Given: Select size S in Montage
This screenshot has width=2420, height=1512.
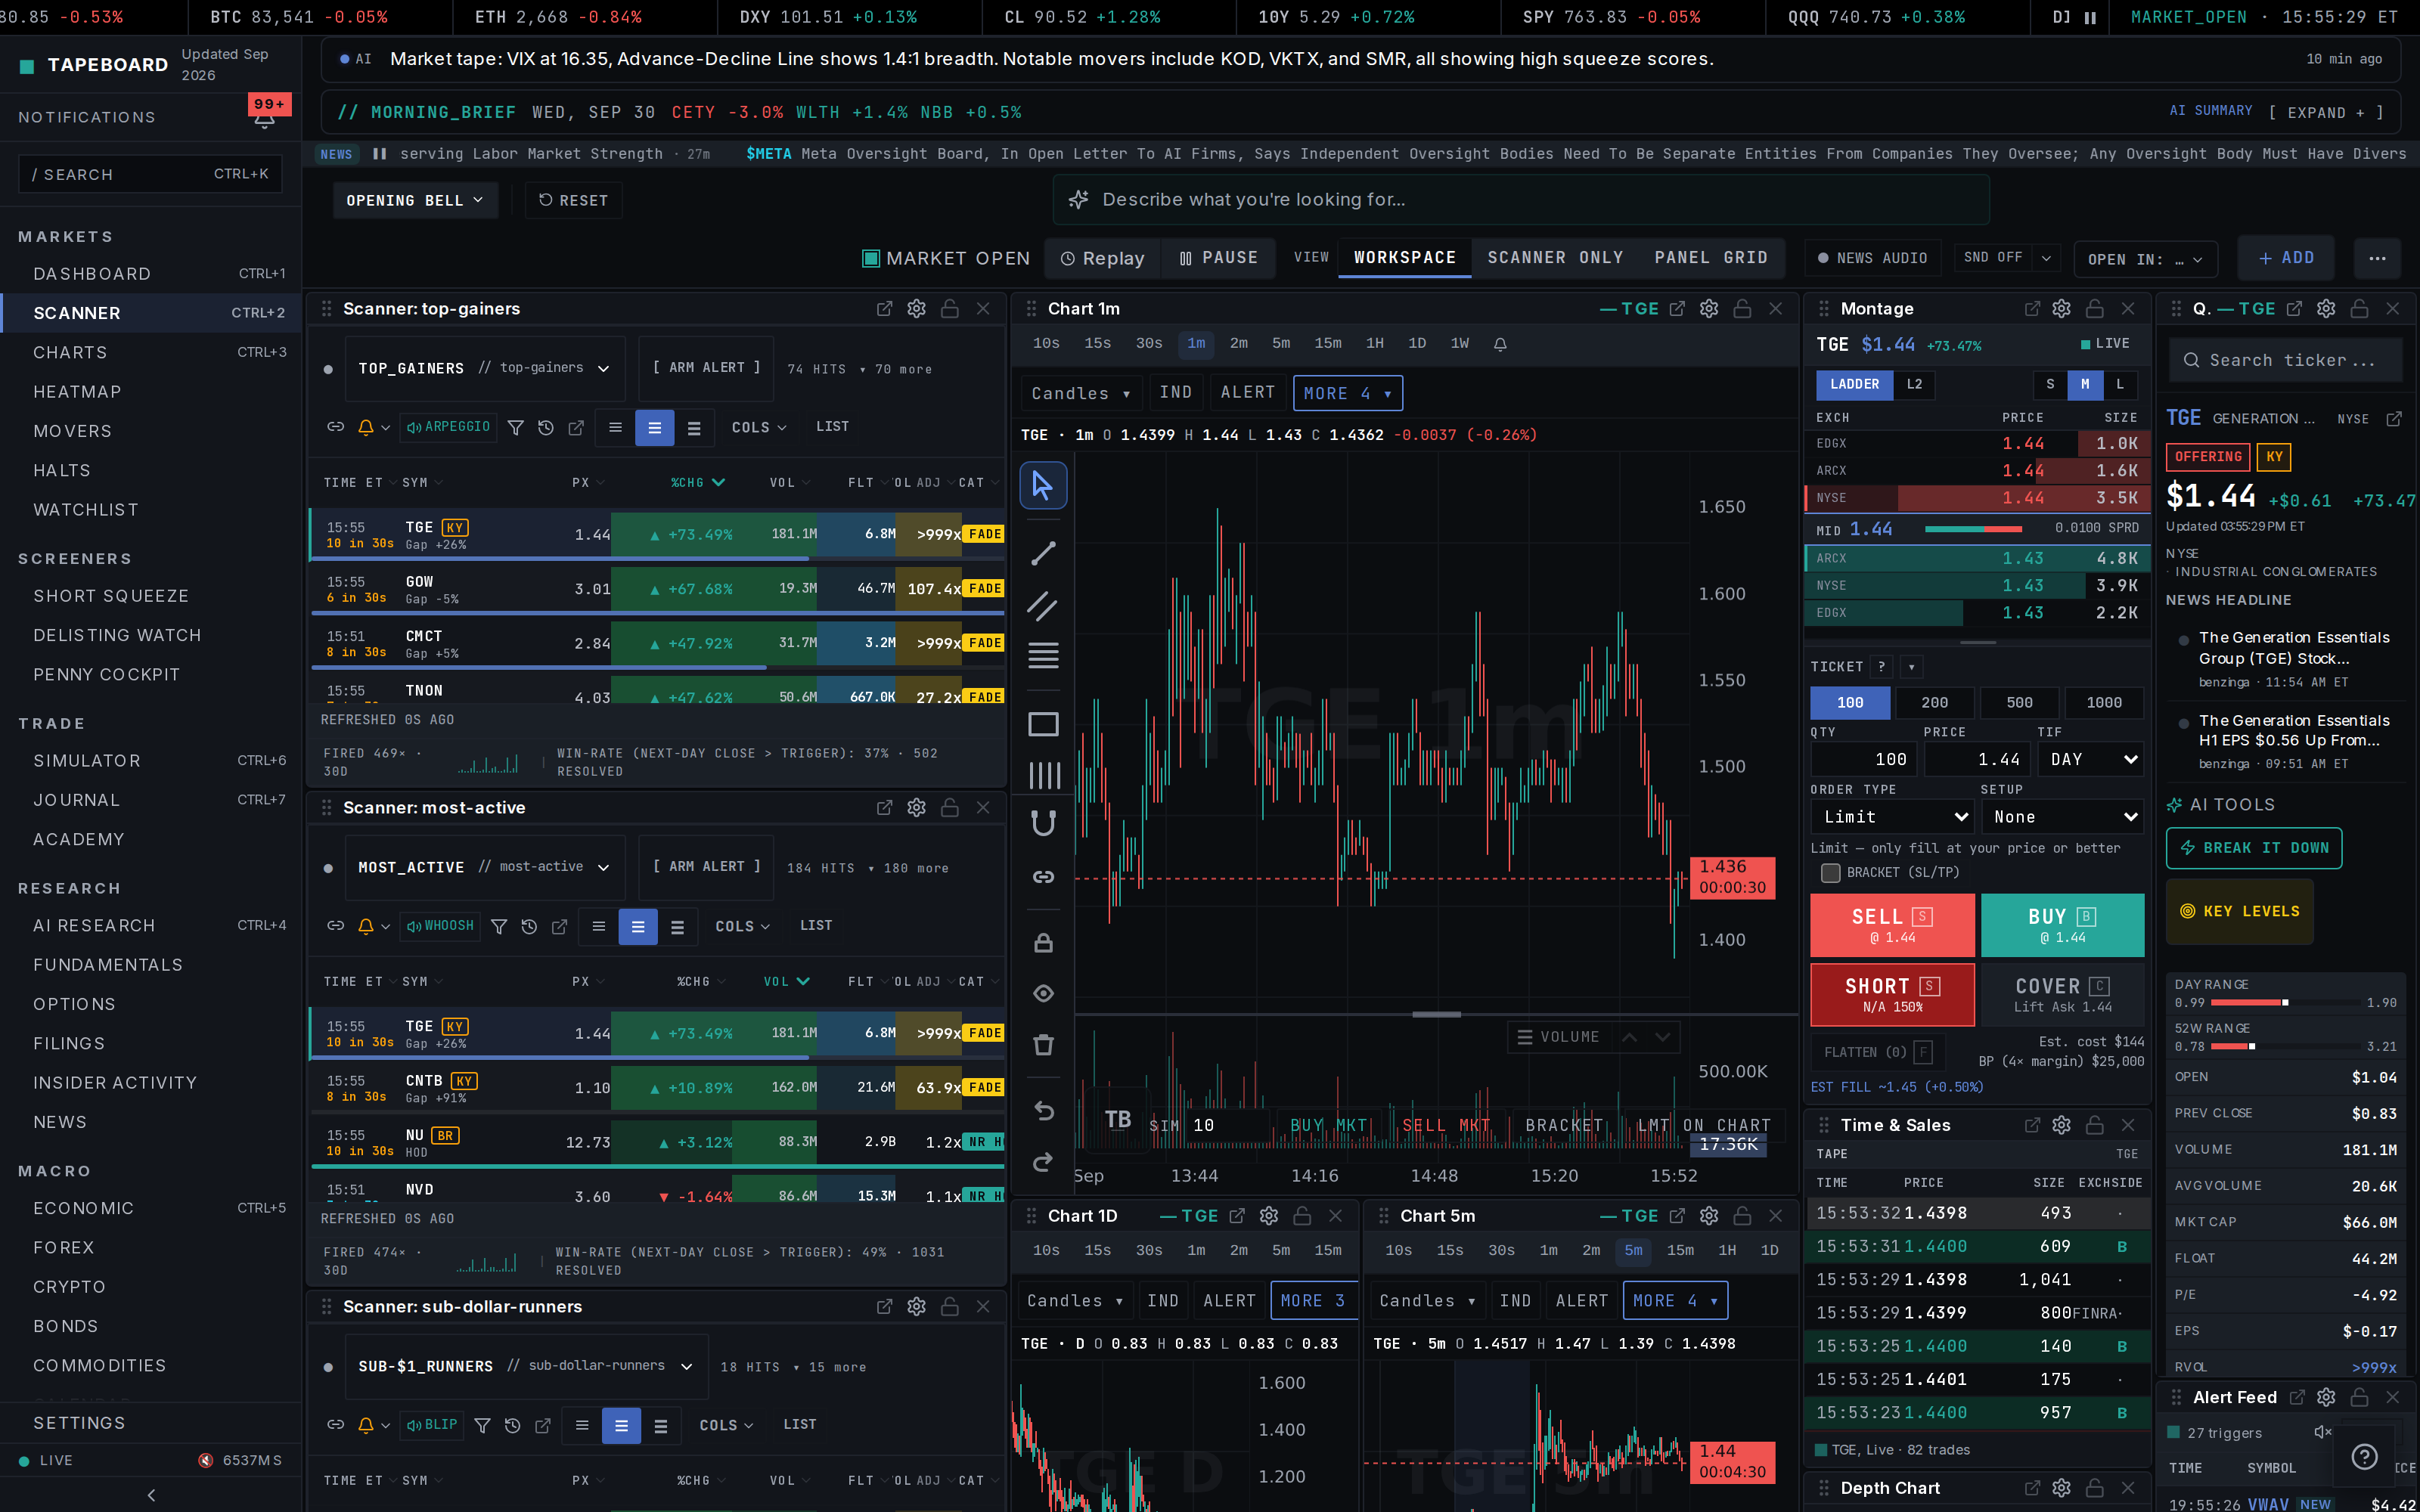Looking at the screenshot, I should pos(2050,384).
